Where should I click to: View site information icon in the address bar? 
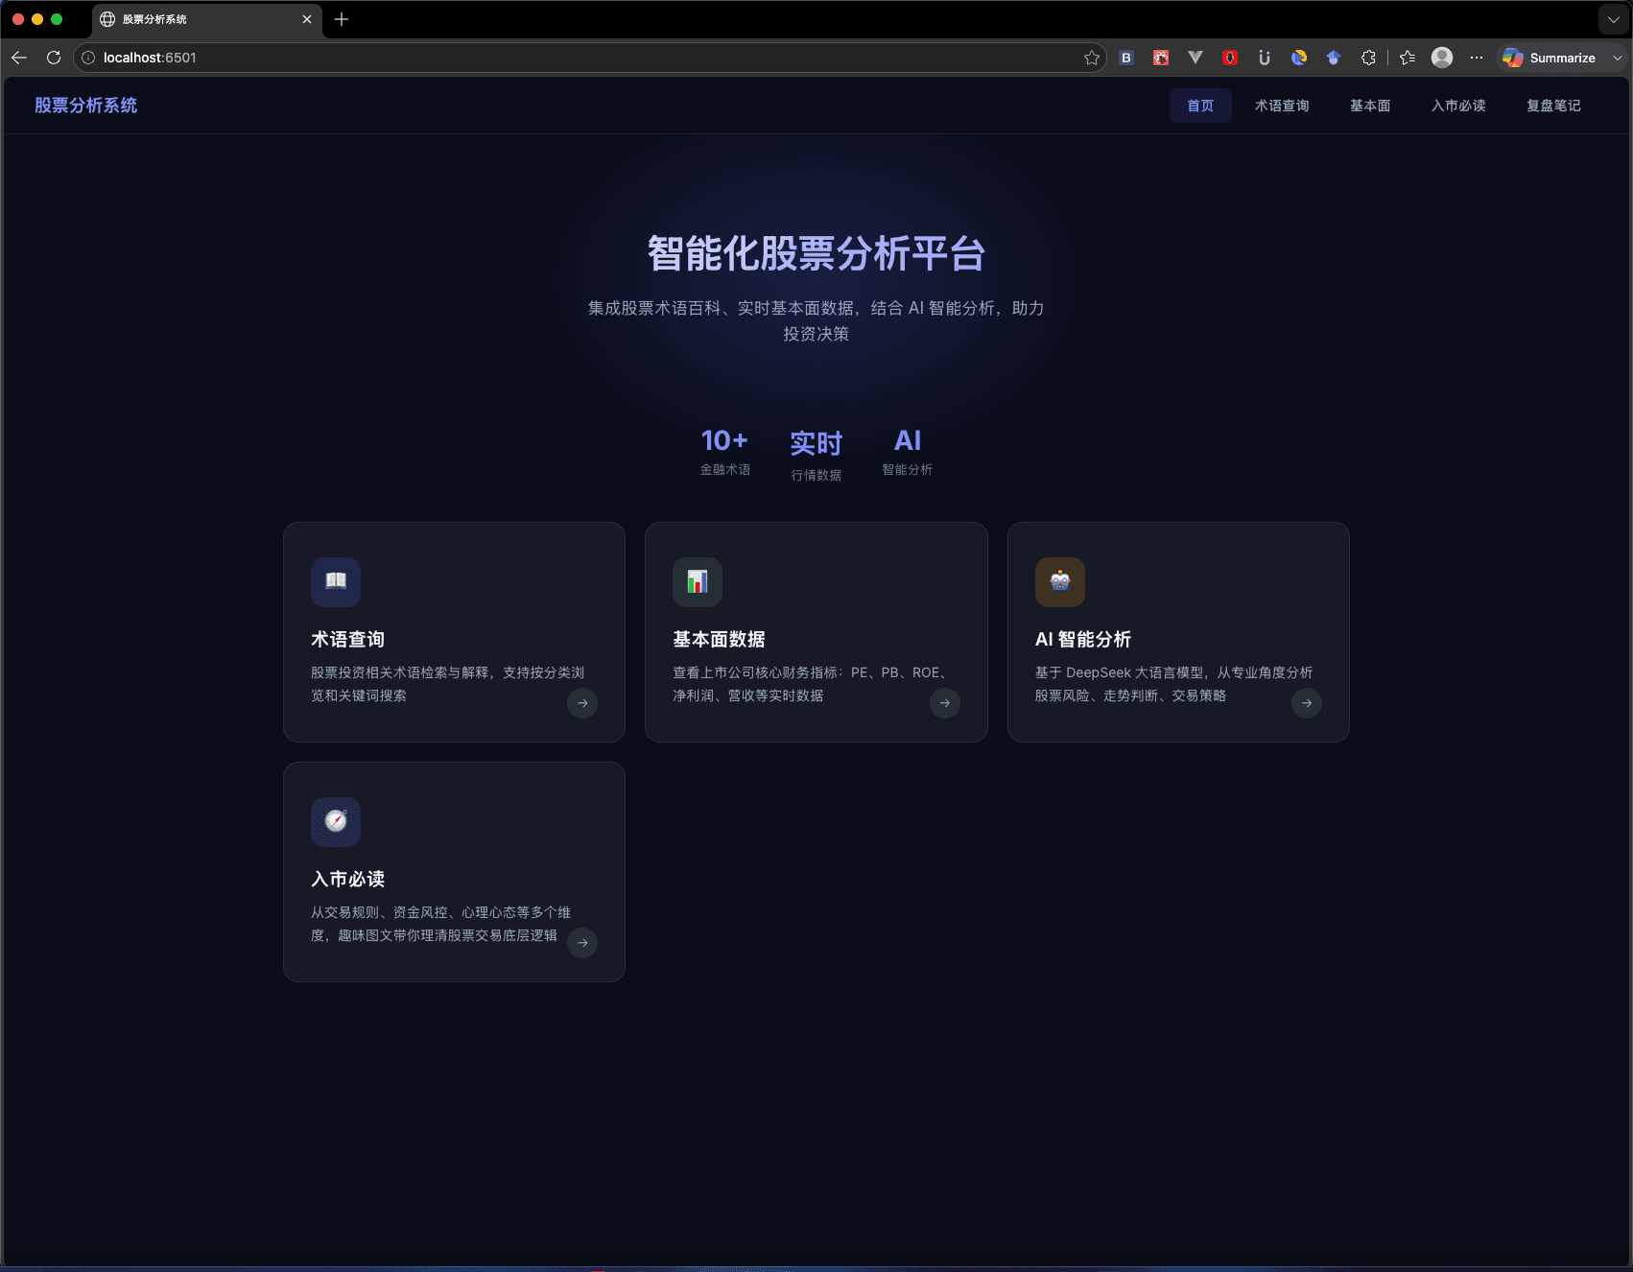[x=88, y=58]
